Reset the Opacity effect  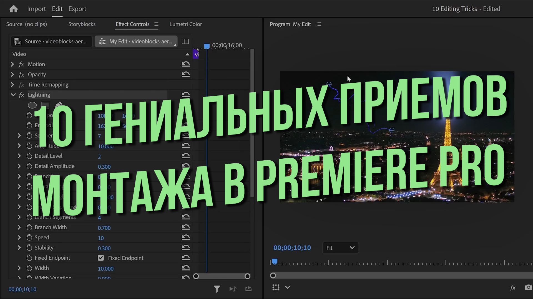186,74
